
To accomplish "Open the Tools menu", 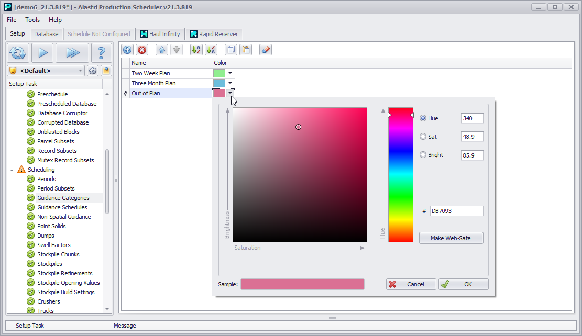I will point(32,20).
